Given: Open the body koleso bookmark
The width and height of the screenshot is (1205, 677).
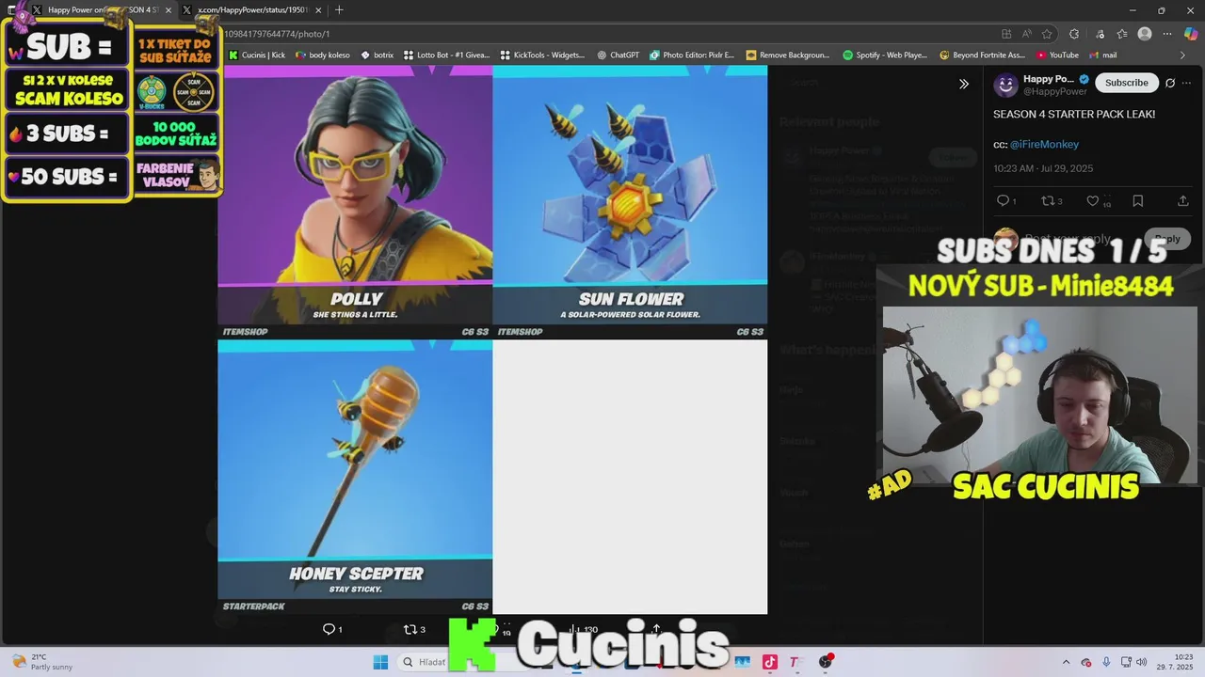Looking at the screenshot, I should tap(323, 55).
